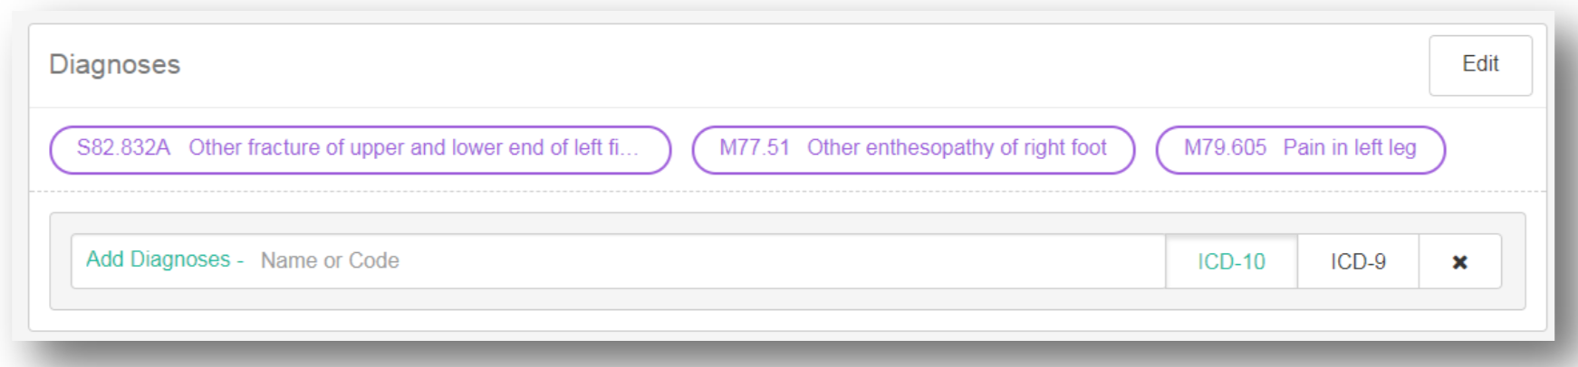Switch code set to ICD-9
The height and width of the screenshot is (367, 1578).
(x=1358, y=262)
